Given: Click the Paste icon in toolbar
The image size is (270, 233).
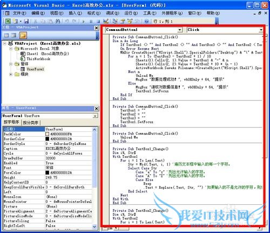Looking at the screenshot, I should [x=50, y=21].
